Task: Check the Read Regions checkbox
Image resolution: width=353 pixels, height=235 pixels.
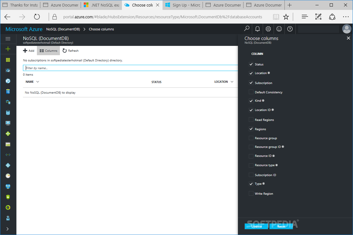Action: tap(251, 120)
